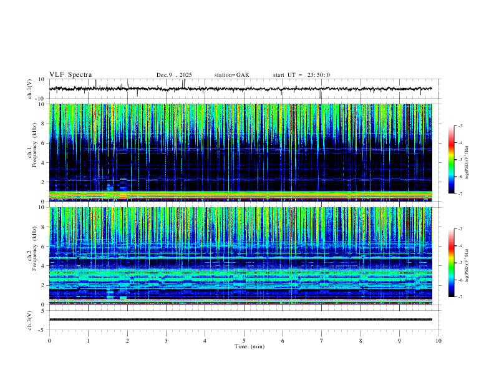Click the ch.2 spectrogram "Frequency (kHz)" axis label
Image resolution: width=494 pixels, height=382 pixels.
[34, 248]
